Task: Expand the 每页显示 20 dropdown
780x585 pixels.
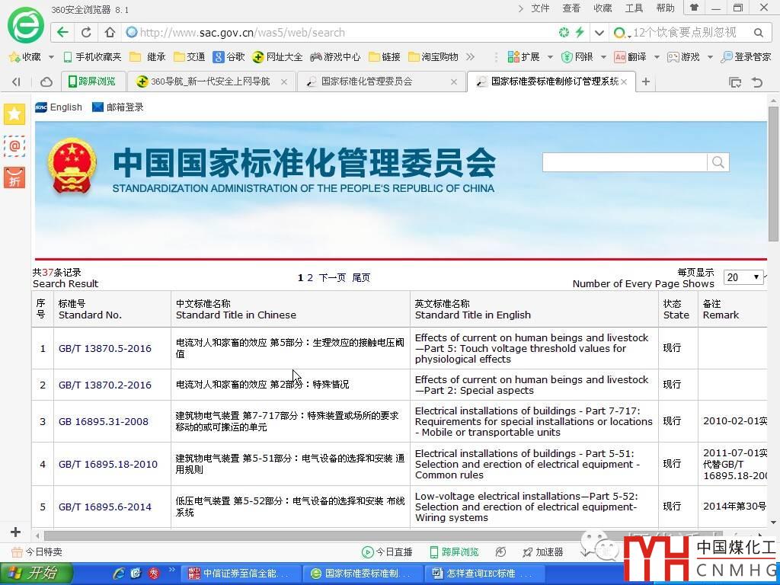Action: [743, 277]
